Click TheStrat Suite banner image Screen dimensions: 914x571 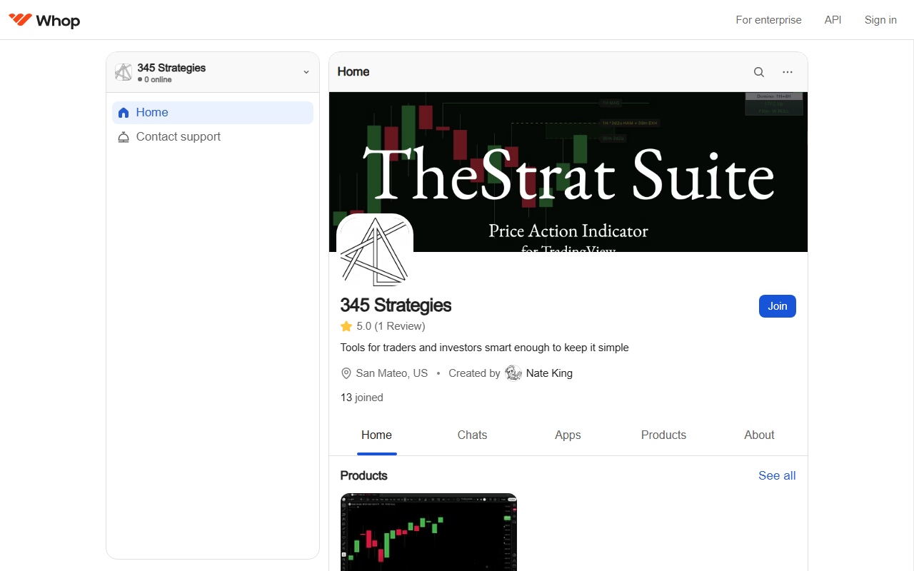568,172
